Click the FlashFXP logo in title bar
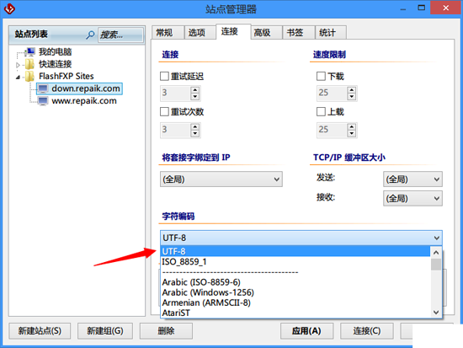Screen dimensions: 463x348 (x=9, y=8)
